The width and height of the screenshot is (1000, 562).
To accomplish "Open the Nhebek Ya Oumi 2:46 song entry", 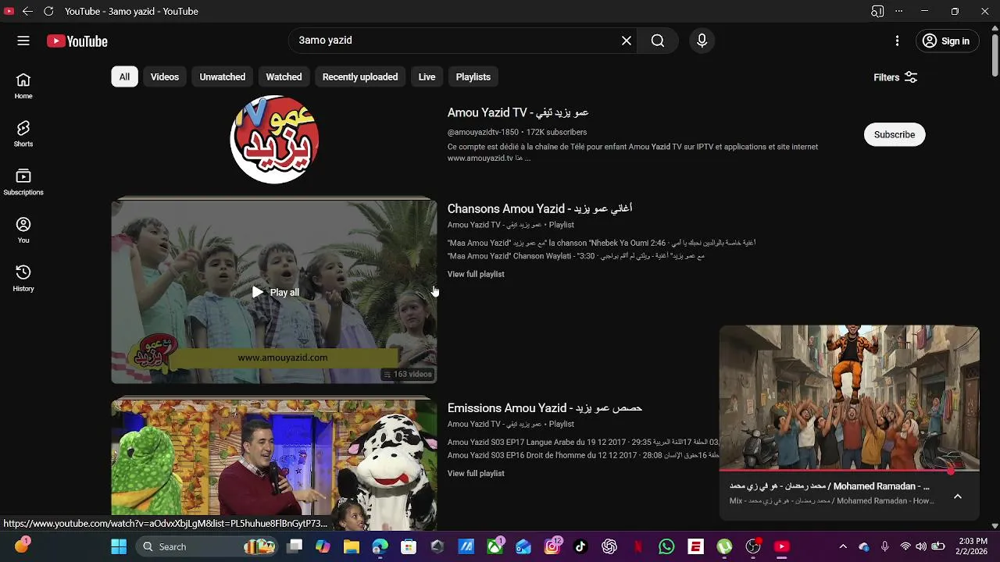I will tap(602, 243).
